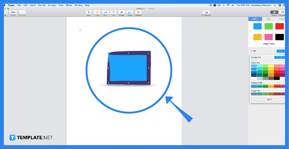Open the Edit menu
289x149 pixels.
tap(25, 5)
